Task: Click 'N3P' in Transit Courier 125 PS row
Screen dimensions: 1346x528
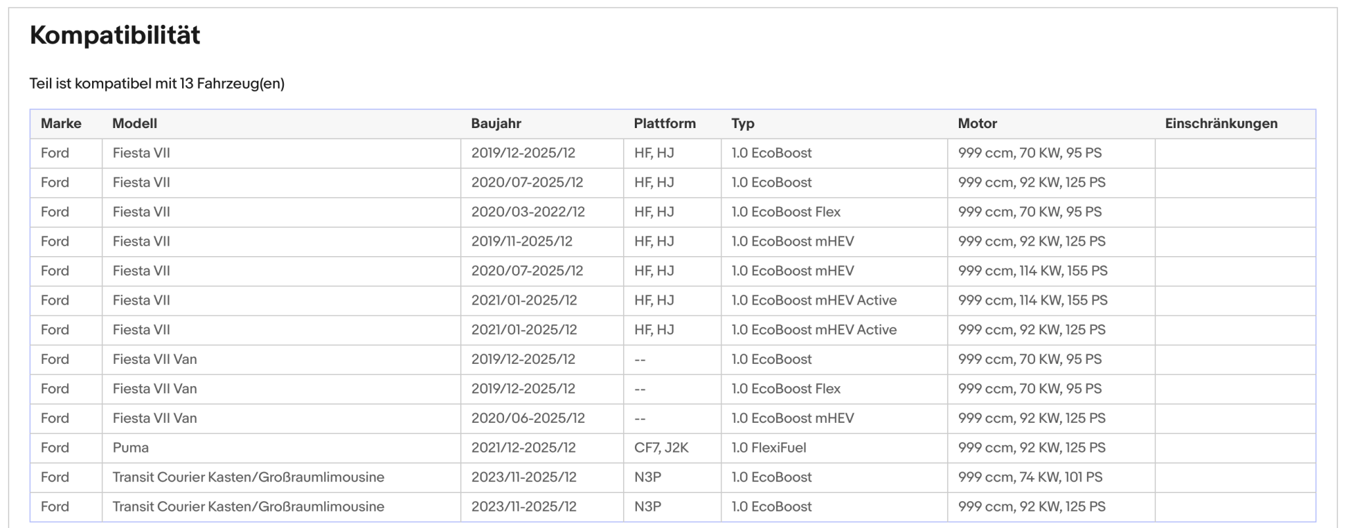Action: point(648,507)
